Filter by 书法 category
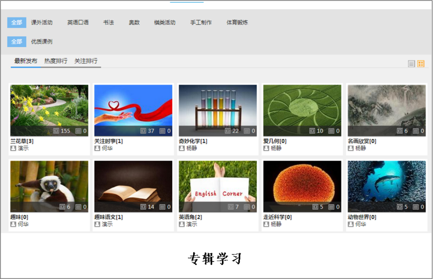 (109, 22)
